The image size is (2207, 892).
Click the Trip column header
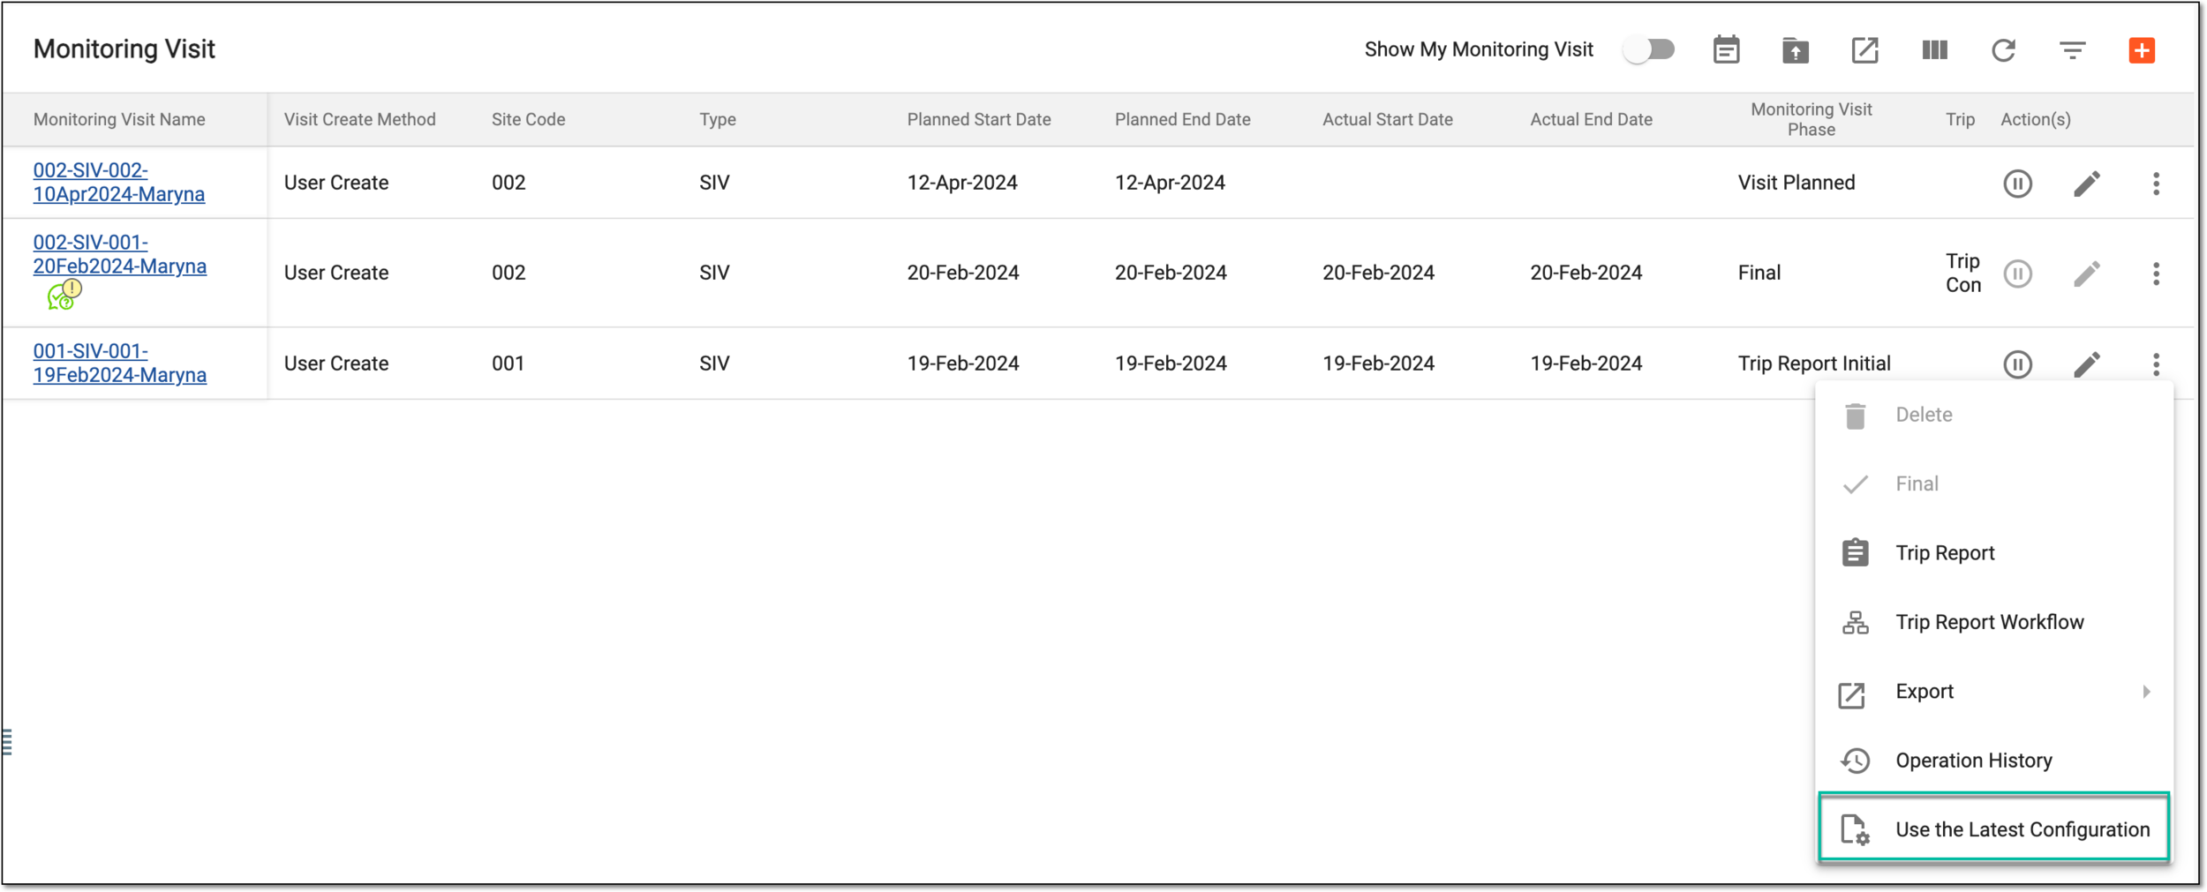click(x=1960, y=119)
